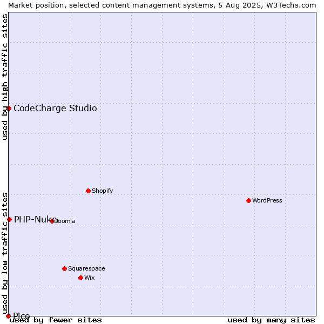324x324 pixels.
Task: Click the 'WordPress' label text
Action: tap(267, 200)
